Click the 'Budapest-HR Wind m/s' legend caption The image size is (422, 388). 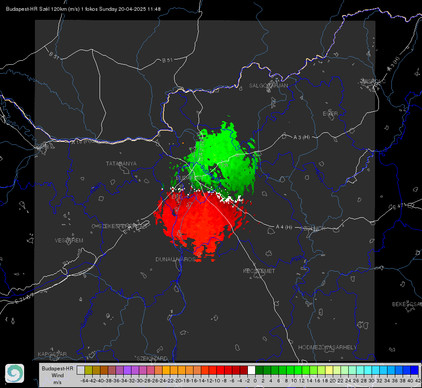click(58, 375)
